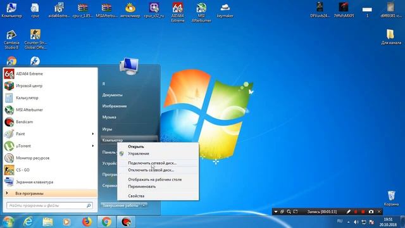Expand uTorrent jump list arrow
The image size is (405, 228).
[93, 146]
